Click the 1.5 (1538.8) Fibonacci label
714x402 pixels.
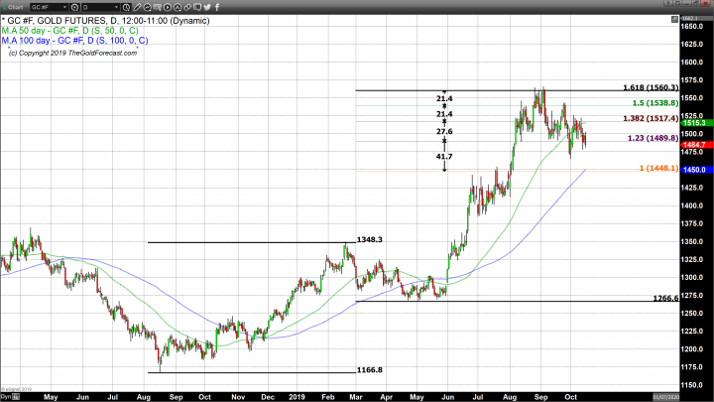click(655, 103)
